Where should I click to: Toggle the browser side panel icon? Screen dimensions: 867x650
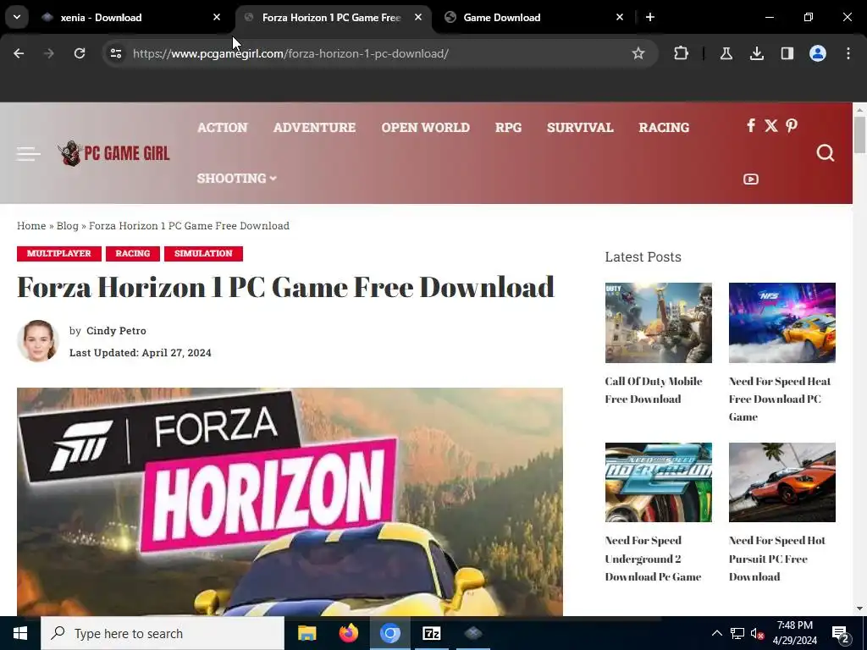[787, 53]
